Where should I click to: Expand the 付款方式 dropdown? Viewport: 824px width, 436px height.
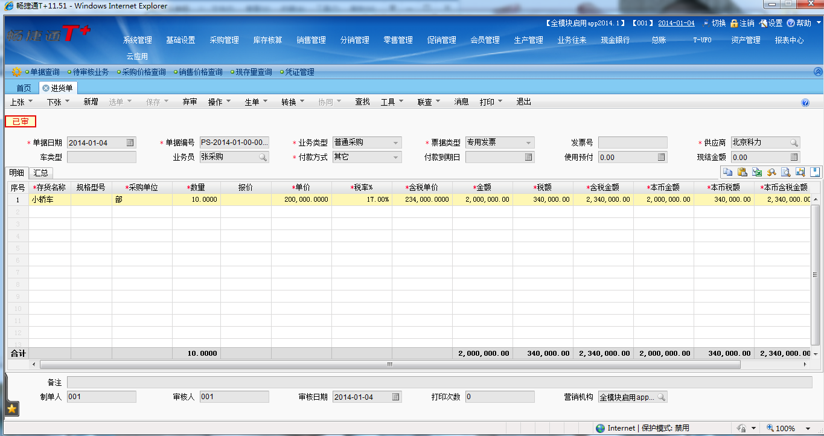coord(396,157)
